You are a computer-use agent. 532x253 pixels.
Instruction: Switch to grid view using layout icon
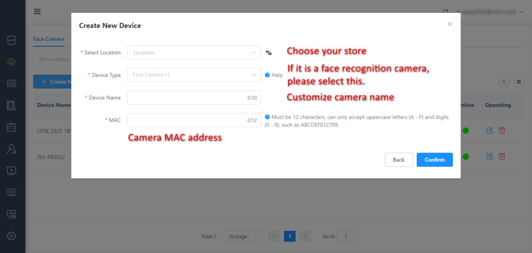[518, 82]
